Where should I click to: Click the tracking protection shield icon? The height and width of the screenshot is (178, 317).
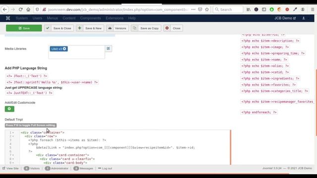(x=37, y=9)
